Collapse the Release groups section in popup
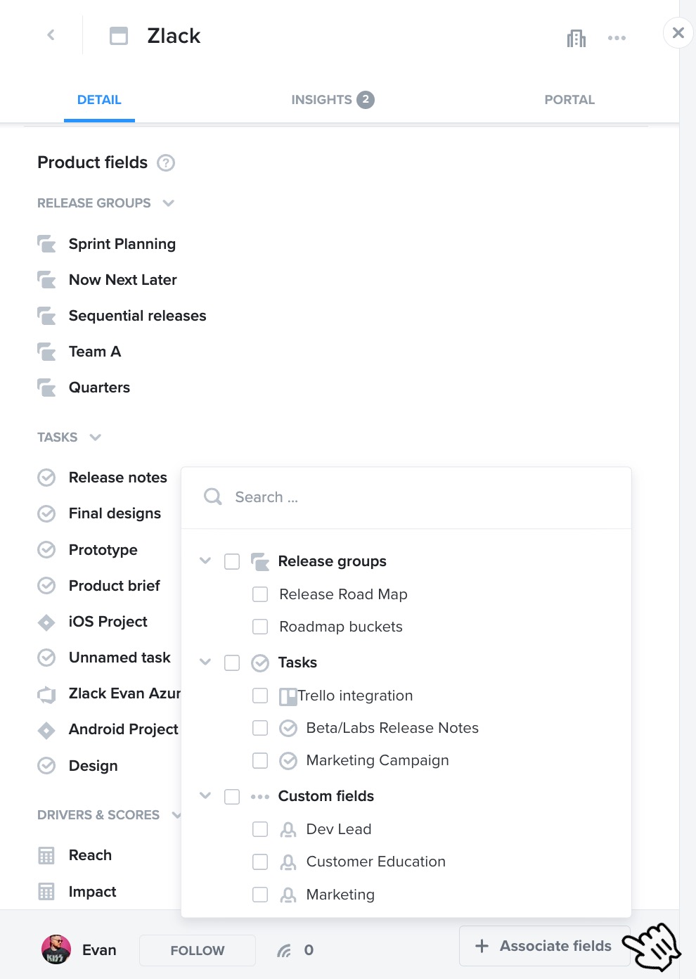The height and width of the screenshot is (979, 696). click(205, 561)
